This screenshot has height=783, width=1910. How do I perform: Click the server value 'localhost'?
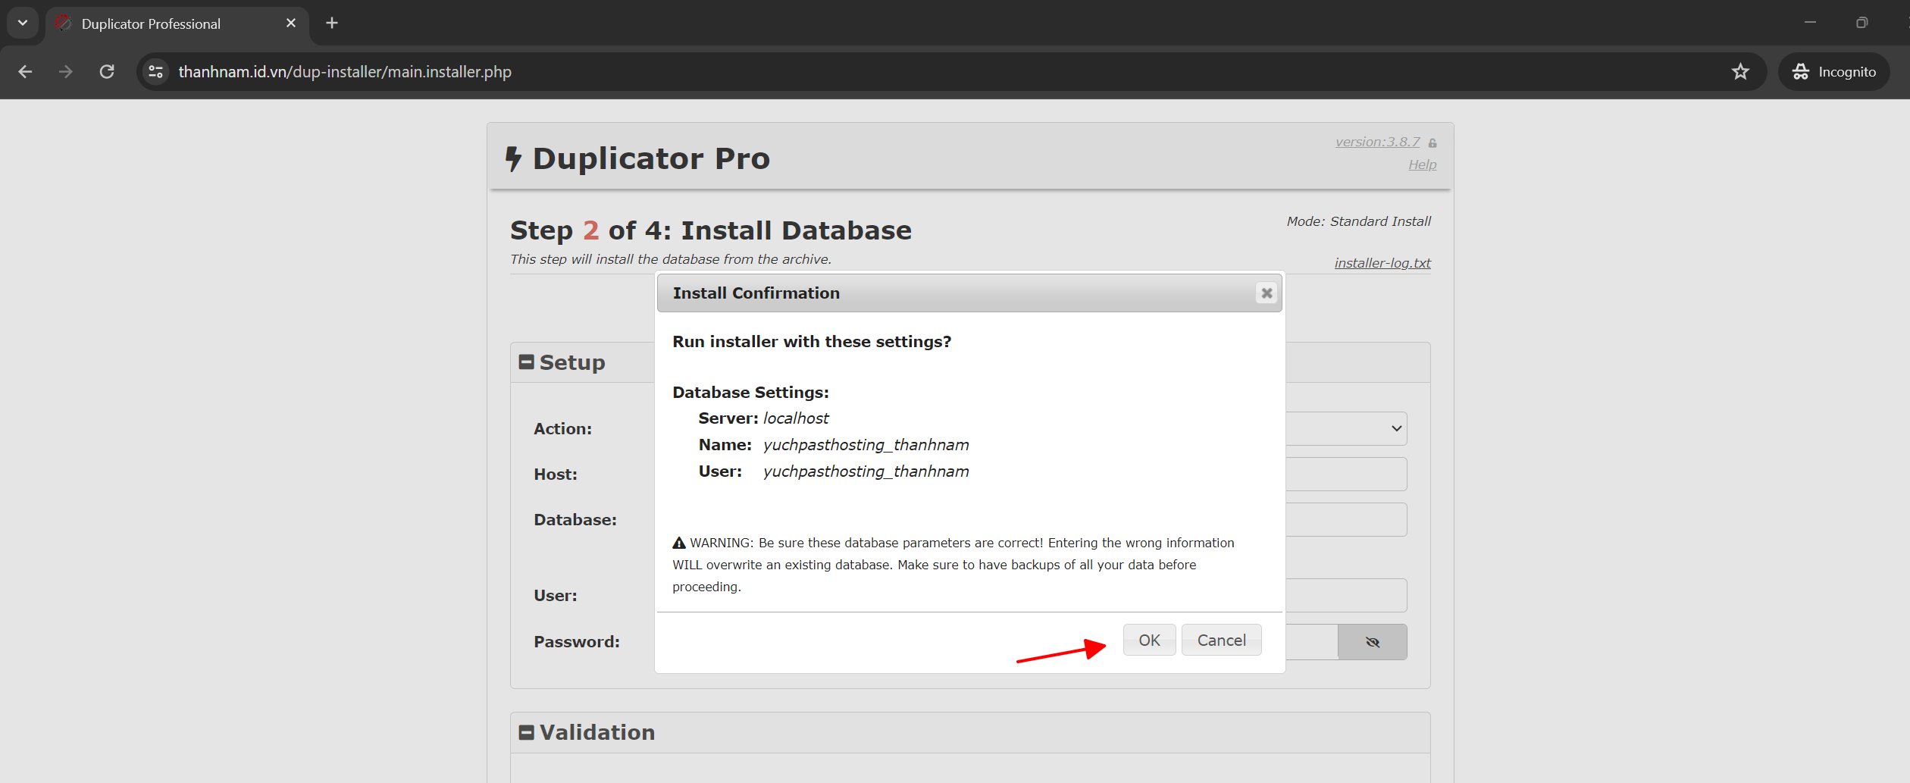tap(796, 418)
